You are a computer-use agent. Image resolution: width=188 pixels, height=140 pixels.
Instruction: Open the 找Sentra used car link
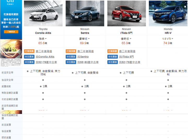click(83, 57)
